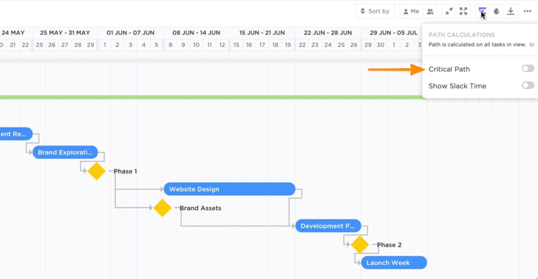Viewport: 538px width, 279px height.
Task: Click the Phase 1 milestone diamond
Action: click(x=96, y=171)
